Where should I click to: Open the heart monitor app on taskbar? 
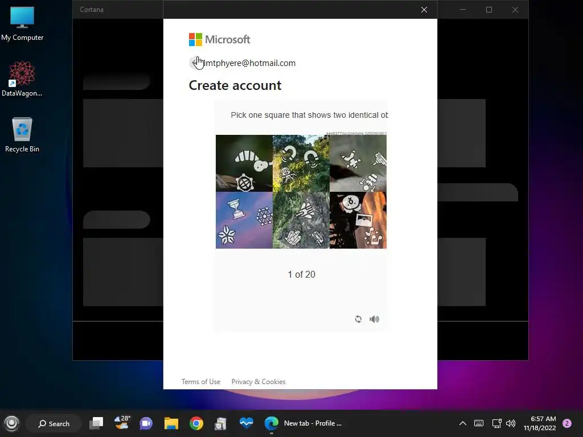[246, 423]
